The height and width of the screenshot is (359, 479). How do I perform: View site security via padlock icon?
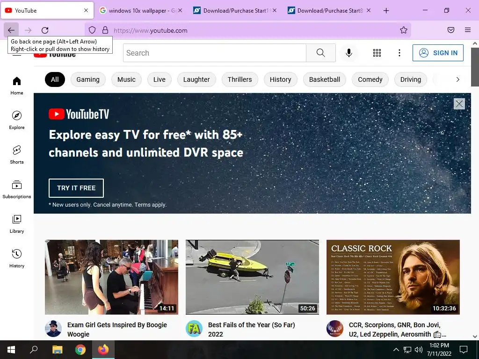(105, 30)
